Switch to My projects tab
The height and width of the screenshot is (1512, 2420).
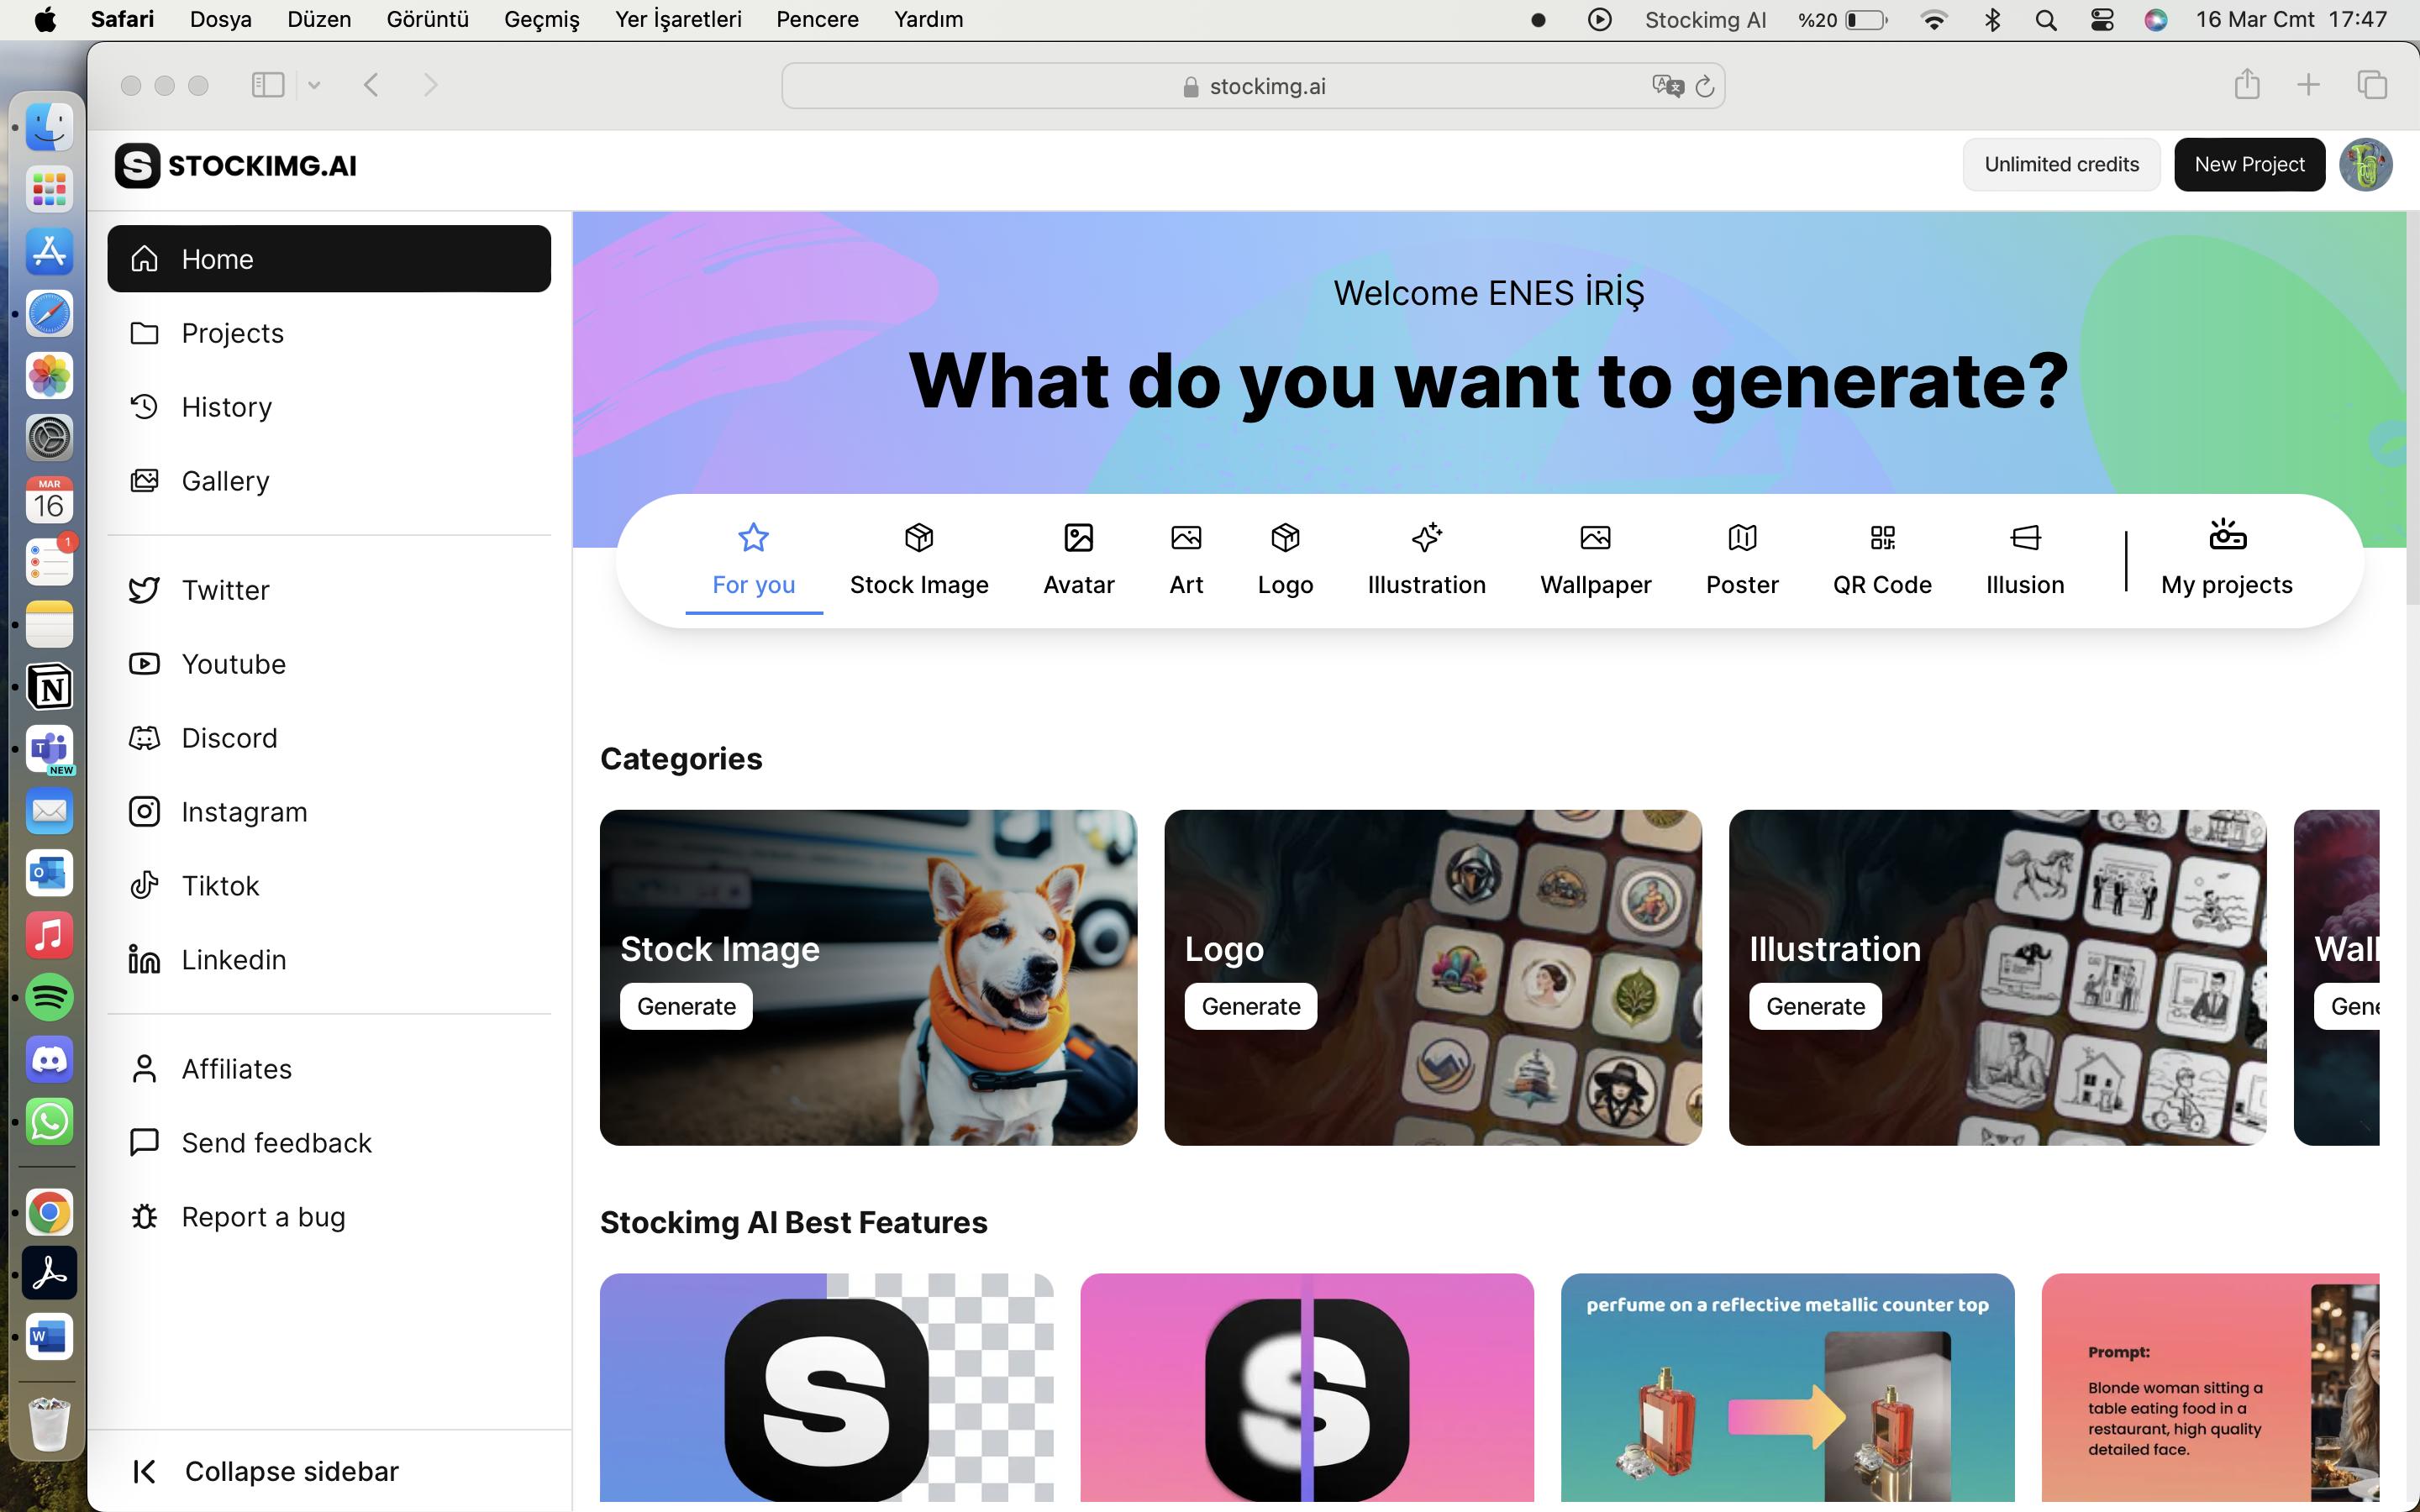[x=2227, y=556]
